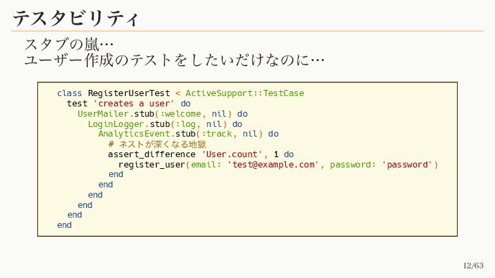This screenshot has height=278, width=495.
Task: Click the :welcome symbol
Action: point(183,113)
